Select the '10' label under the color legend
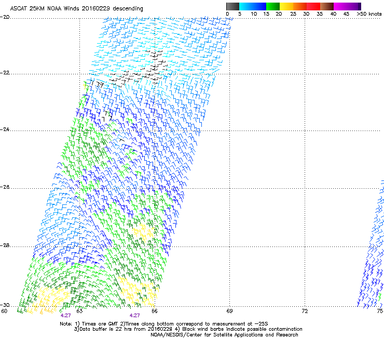Image resolution: width=384 pixels, height=338 pixels. (x=254, y=14)
